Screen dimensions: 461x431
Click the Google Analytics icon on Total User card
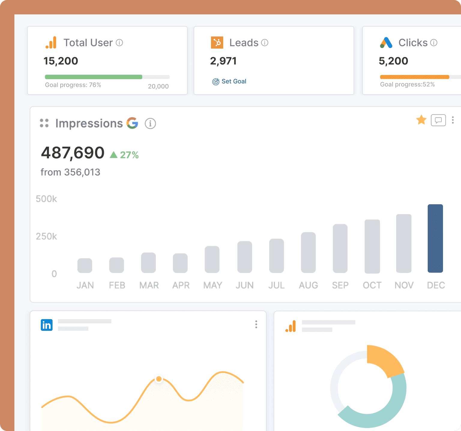(x=51, y=43)
